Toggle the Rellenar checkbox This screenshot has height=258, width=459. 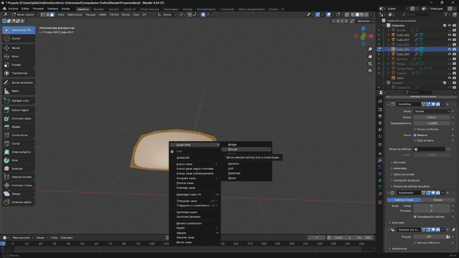tap(415, 135)
